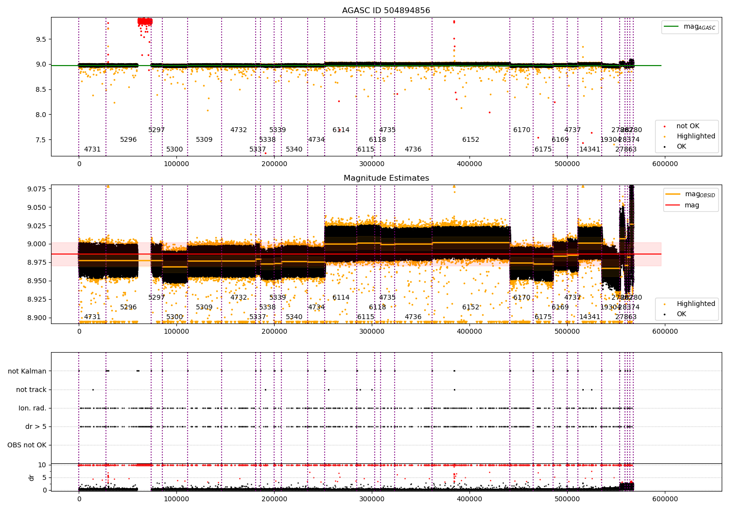This screenshot has height=510, width=729.
Task: Click the 9.075 y-axis tick label
Action: click(36, 188)
